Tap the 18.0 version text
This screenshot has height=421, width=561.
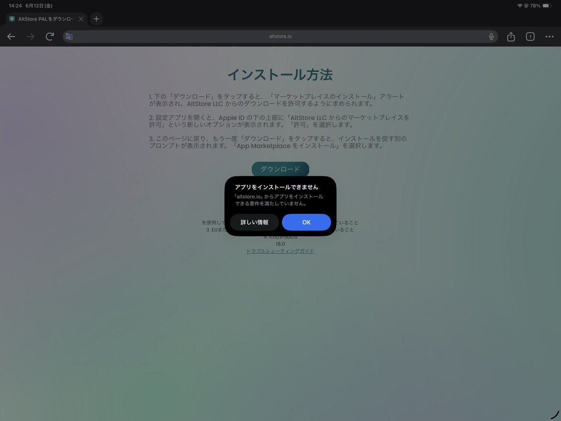point(280,244)
